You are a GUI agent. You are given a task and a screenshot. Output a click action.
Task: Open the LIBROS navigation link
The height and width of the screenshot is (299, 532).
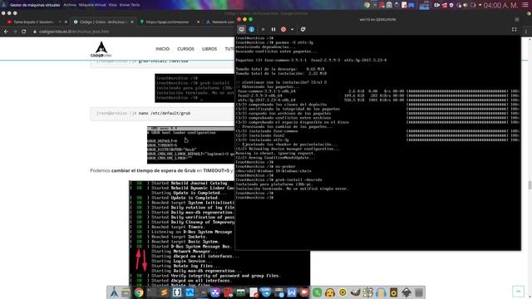209,49
